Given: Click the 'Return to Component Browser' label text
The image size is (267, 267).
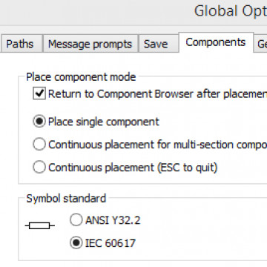Looking at the screenshot, I should coord(157,94).
